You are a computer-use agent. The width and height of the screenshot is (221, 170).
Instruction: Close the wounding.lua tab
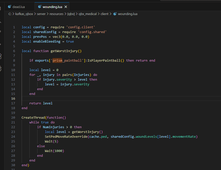[66, 7]
